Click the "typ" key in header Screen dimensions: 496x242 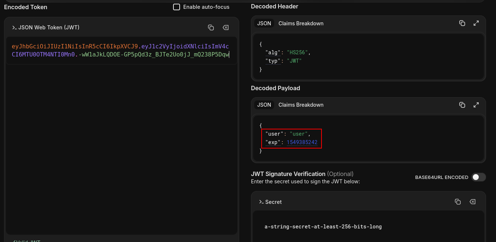click(x=273, y=61)
